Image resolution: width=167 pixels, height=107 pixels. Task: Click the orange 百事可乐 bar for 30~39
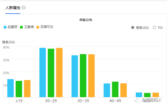click(91, 76)
